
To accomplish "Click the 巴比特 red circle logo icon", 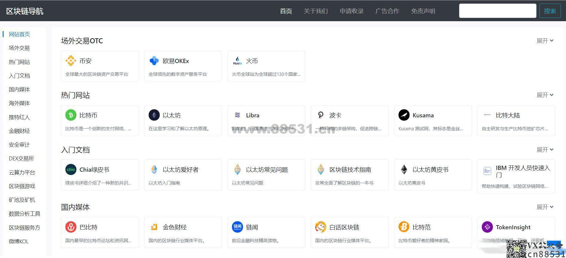I will 71,227.
